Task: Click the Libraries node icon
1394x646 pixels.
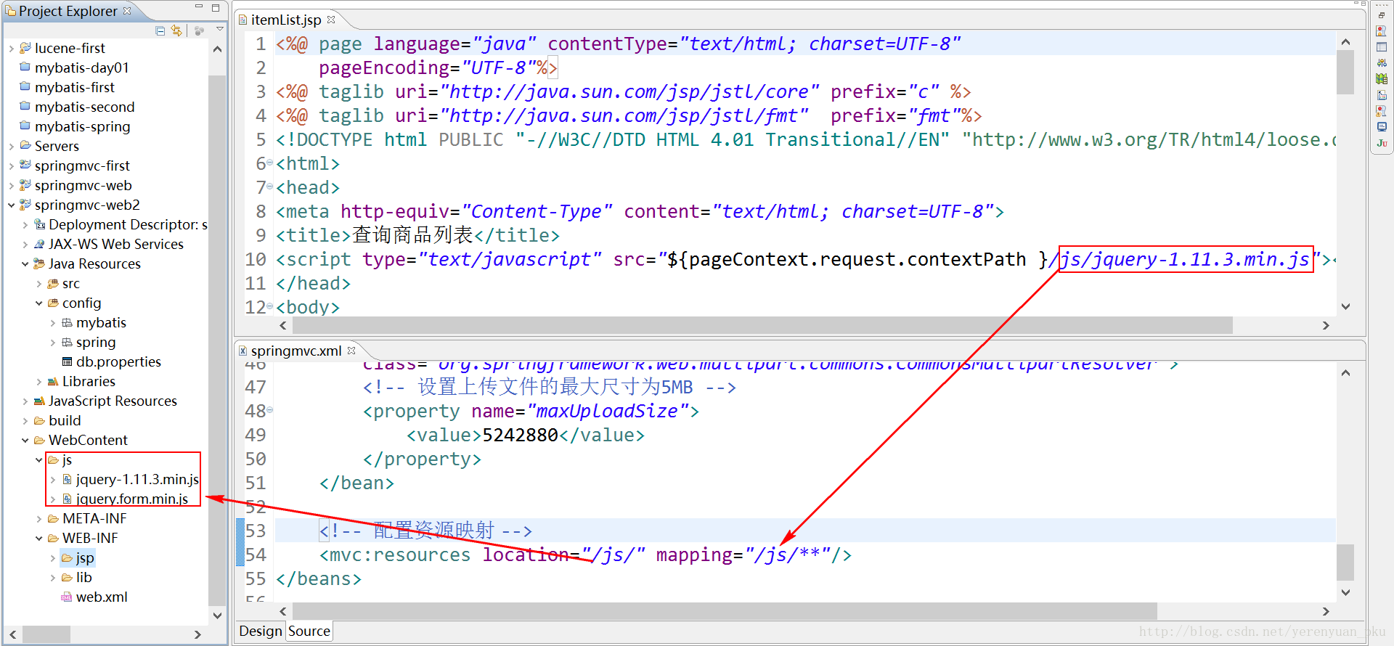Action: [53, 381]
